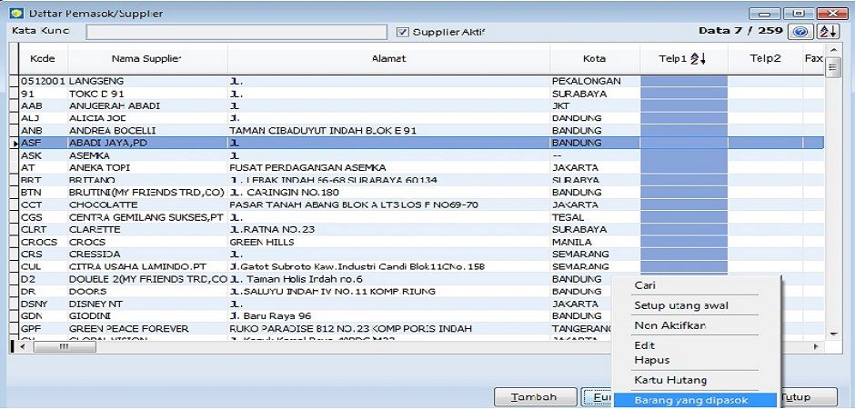
Task: Open Kartu Hutang from context menu
Action: (x=670, y=380)
